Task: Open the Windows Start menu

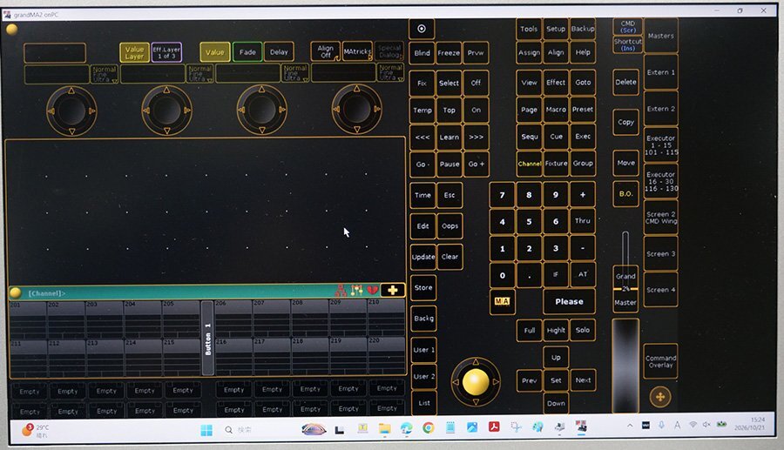Action: pyautogui.click(x=206, y=430)
